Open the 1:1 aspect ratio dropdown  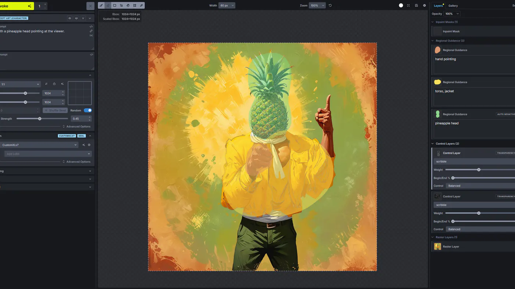coord(20,84)
